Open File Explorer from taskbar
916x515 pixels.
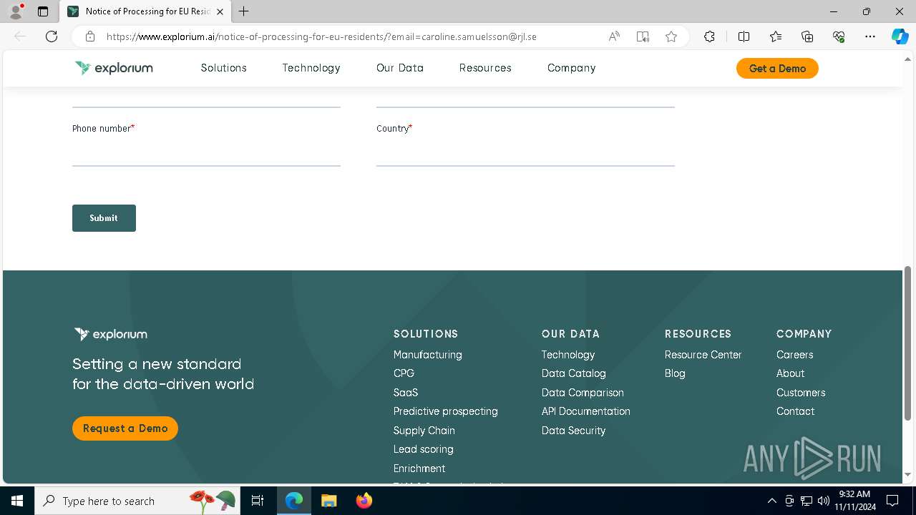point(328,501)
